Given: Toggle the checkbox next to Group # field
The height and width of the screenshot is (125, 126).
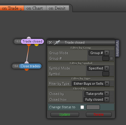Looking at the screenshot, I should point(111,58).
